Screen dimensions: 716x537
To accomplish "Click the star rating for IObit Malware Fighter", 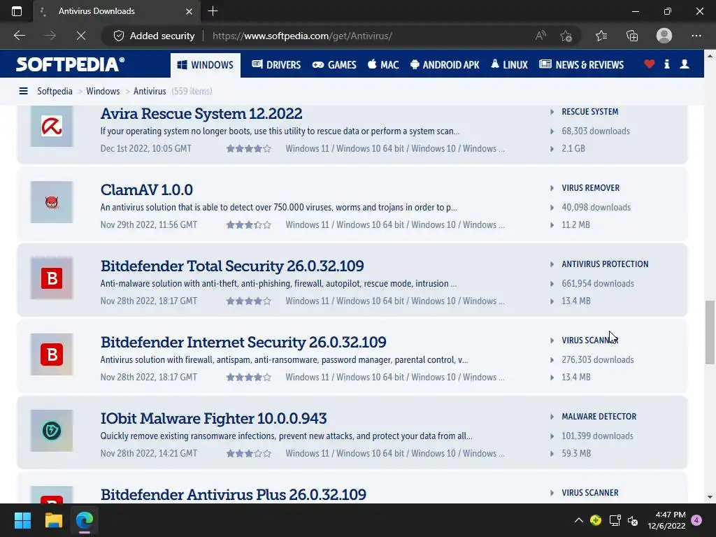I will [x=249, y=454].
